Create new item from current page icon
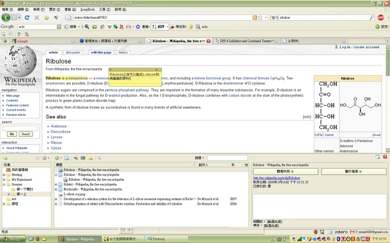This screenshot has width=390, height=243. tap(67, 158)
